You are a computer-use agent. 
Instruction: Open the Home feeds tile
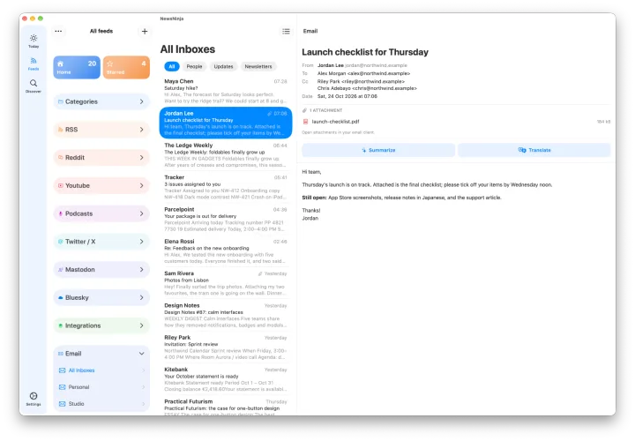click(77, 67)
